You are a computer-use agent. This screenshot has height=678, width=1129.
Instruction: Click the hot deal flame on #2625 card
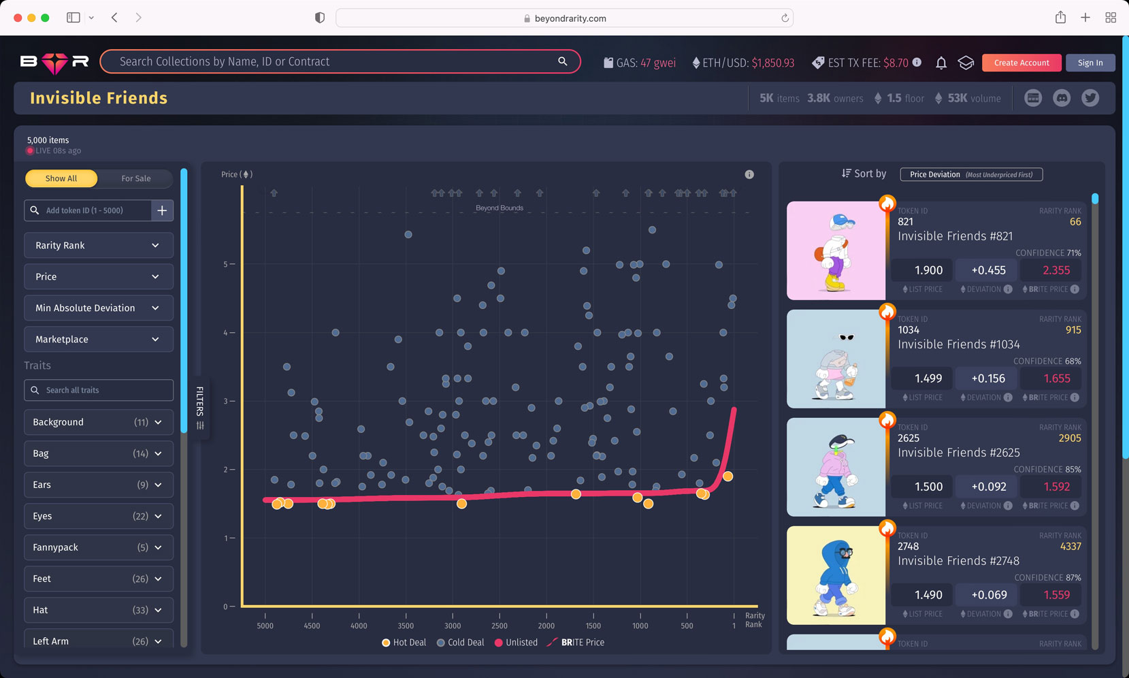[x=887, y=419]
